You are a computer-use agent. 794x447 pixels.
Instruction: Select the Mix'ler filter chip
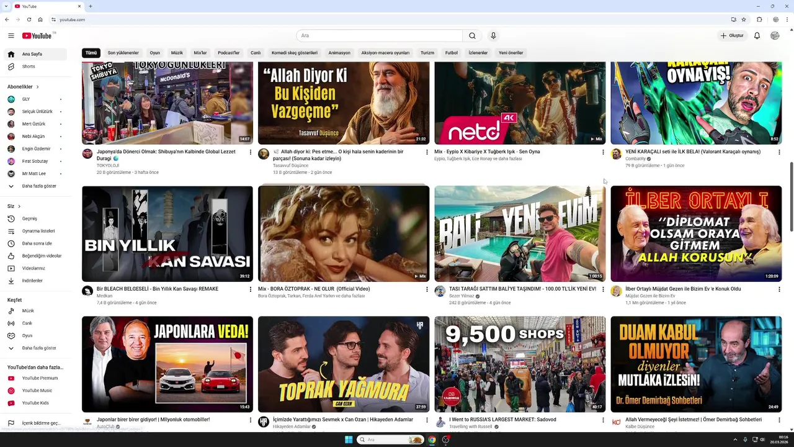pos(200,53)
